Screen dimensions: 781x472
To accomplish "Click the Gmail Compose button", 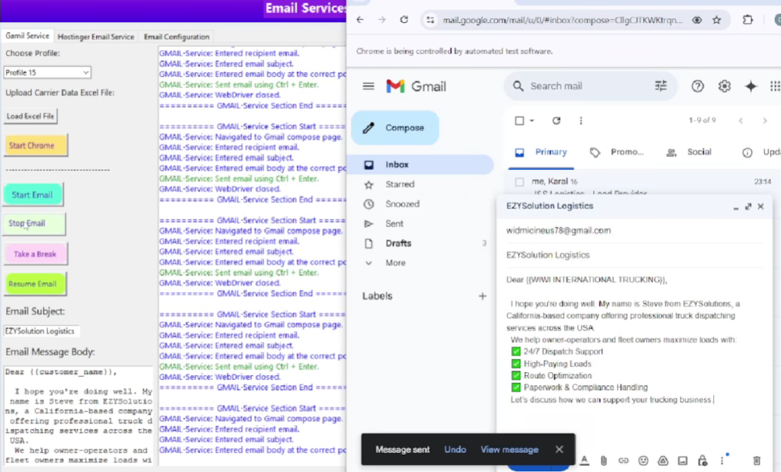I will 395,128.
